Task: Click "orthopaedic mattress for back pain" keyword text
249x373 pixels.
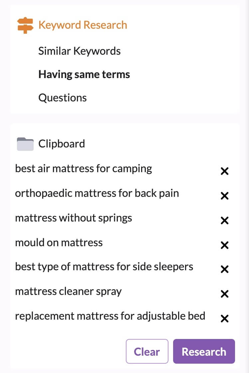Action: tap(97, 193)
